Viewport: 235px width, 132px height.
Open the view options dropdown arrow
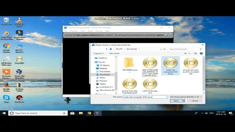[189, 54]
